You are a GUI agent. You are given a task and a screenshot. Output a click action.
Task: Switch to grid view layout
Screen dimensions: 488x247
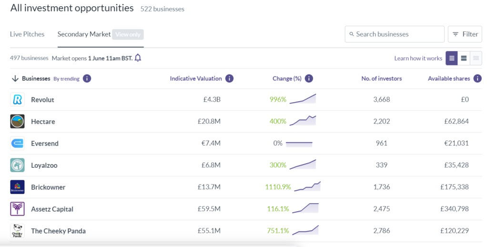476,58
